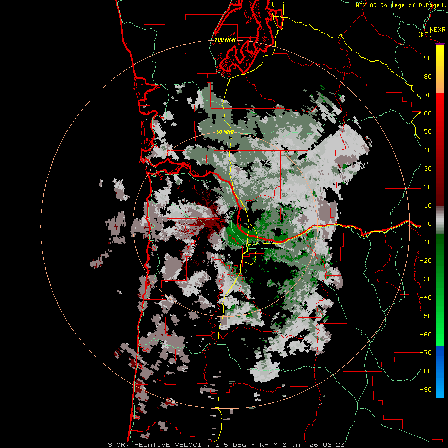Click the "50" value on velocity scale

click(428, 132)
